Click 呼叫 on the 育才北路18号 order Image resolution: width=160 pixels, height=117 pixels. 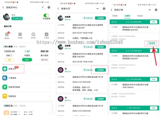(154, 79)
